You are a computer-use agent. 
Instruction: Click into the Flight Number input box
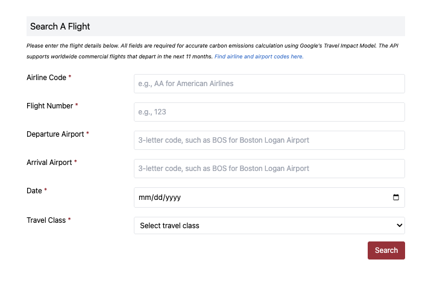(269, 112)
